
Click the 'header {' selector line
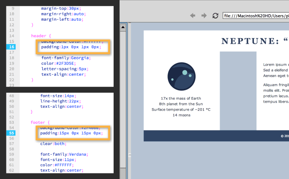click(x=41, y=36)
